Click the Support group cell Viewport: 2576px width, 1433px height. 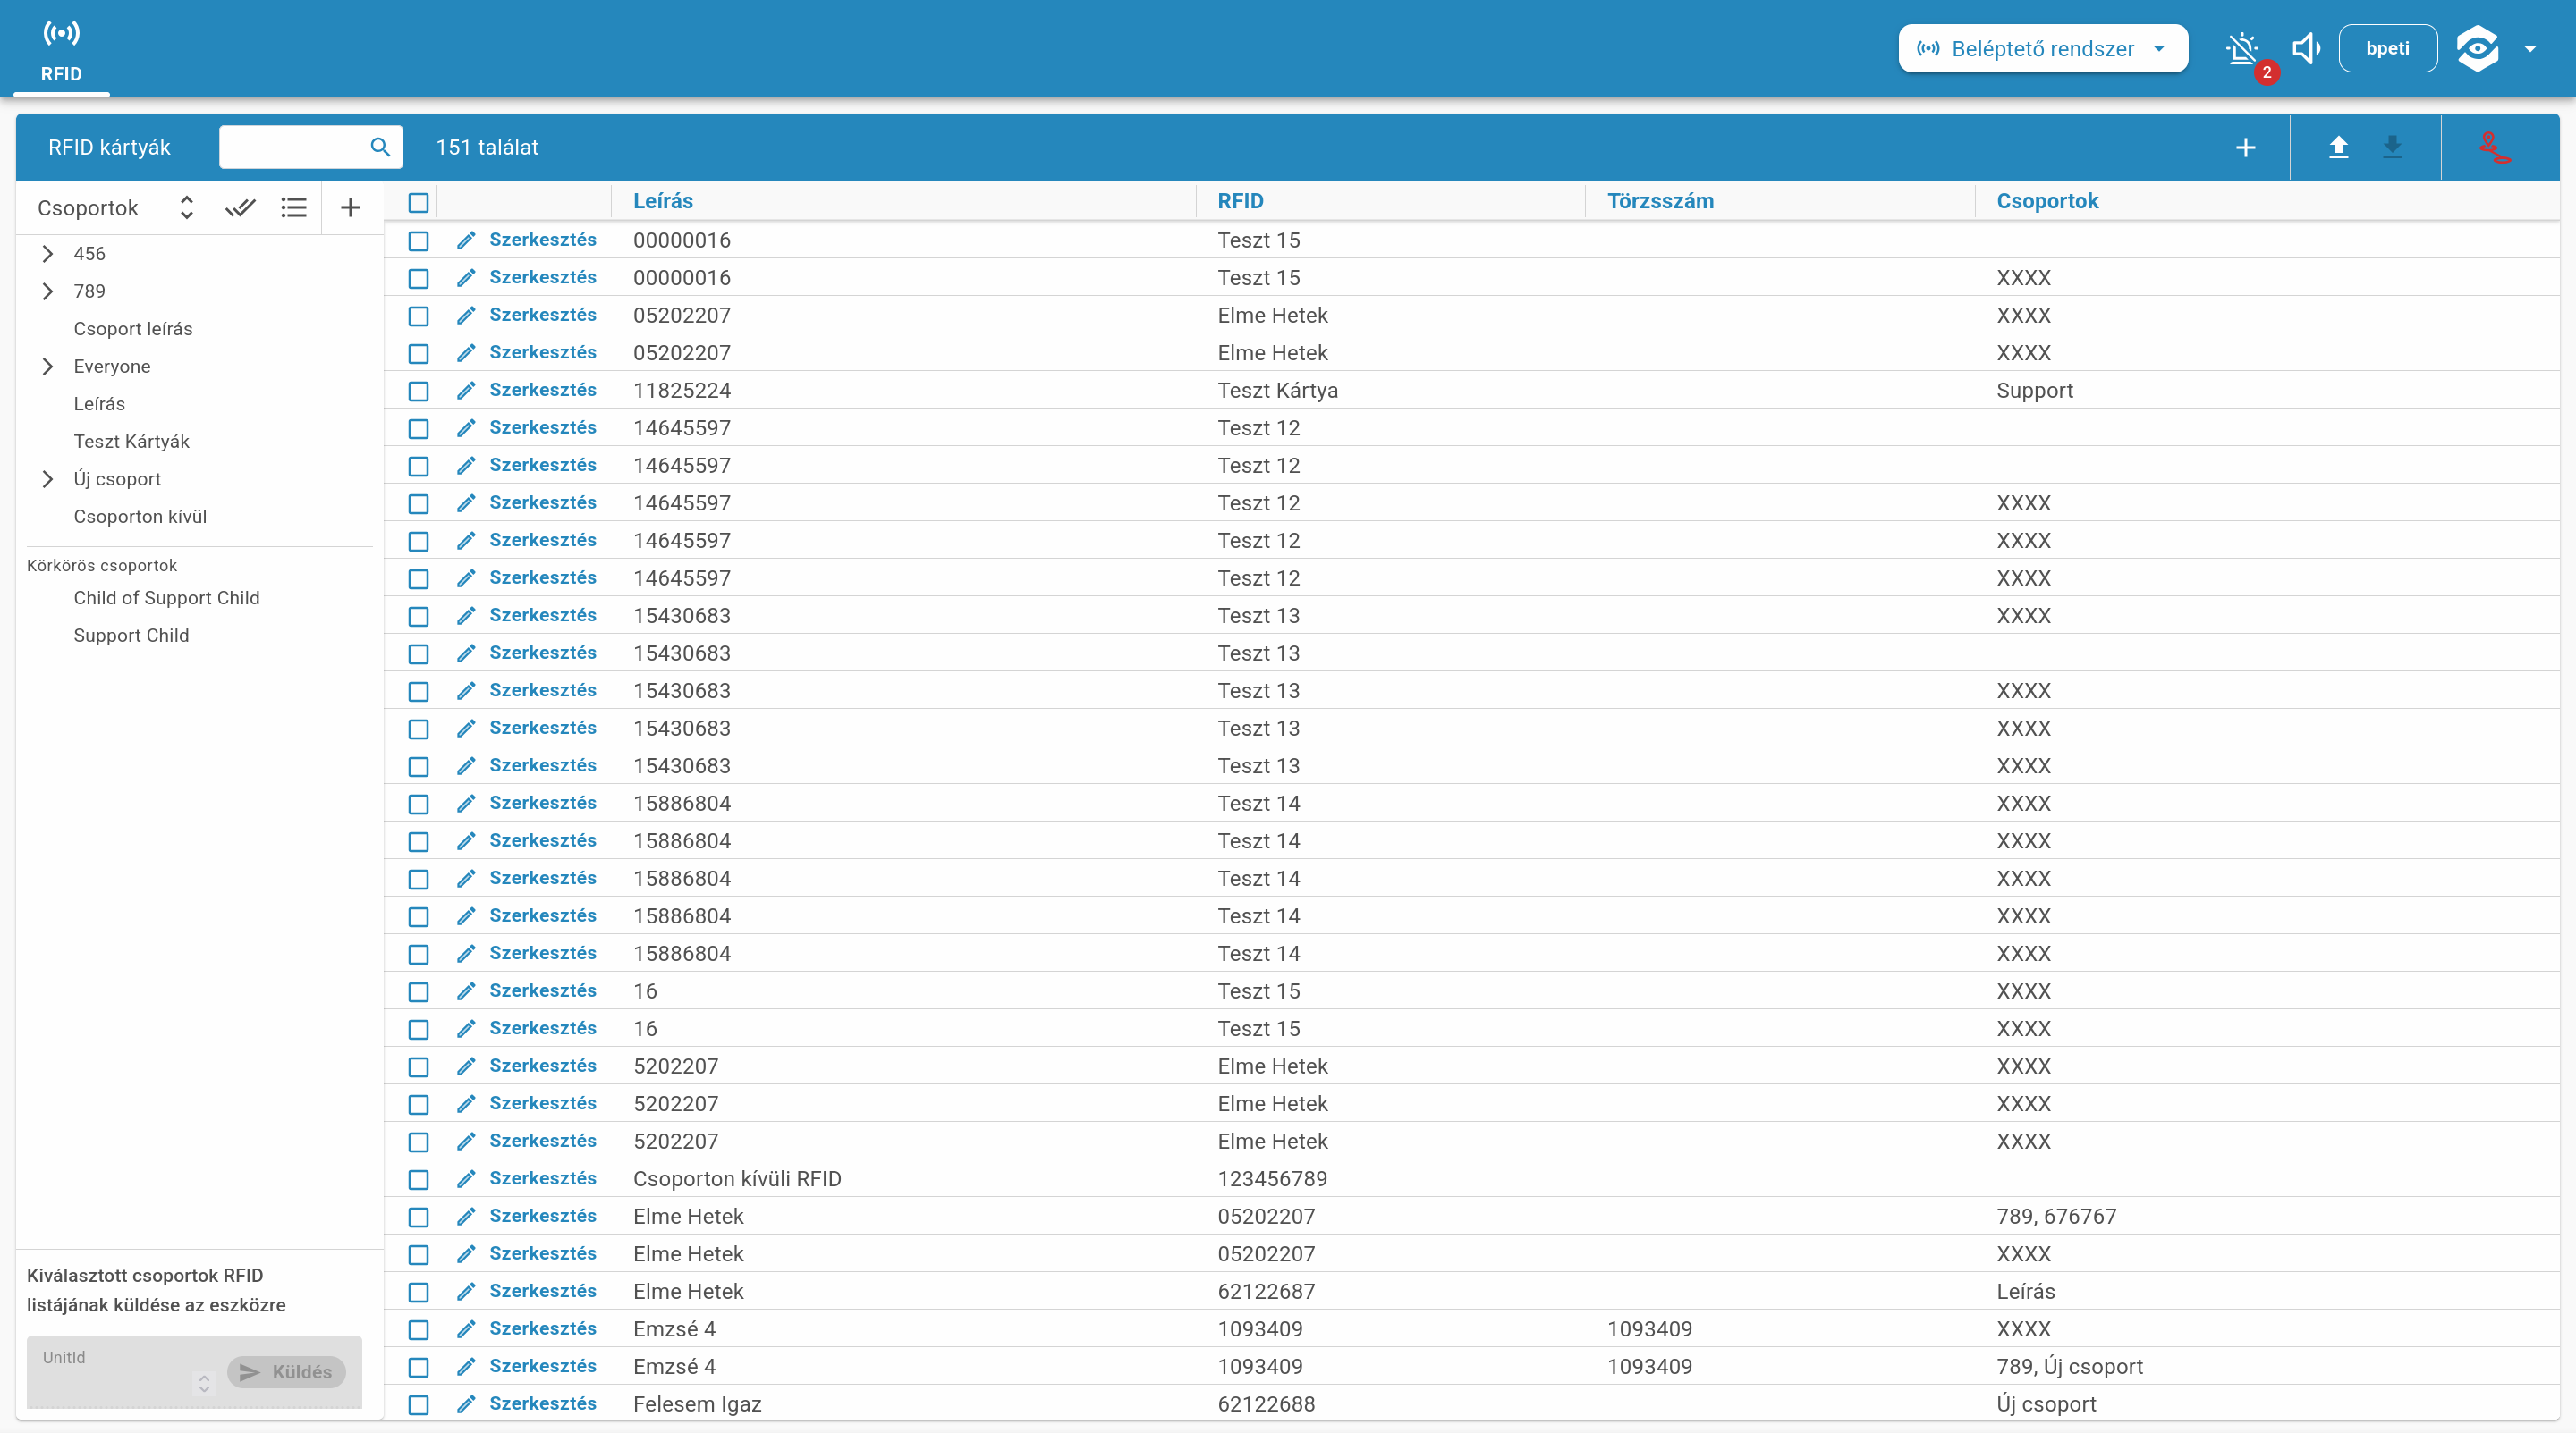(x=2034, y=391)
